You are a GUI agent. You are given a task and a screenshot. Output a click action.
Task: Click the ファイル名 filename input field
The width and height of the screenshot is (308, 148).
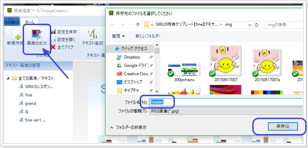click(226, 102)
